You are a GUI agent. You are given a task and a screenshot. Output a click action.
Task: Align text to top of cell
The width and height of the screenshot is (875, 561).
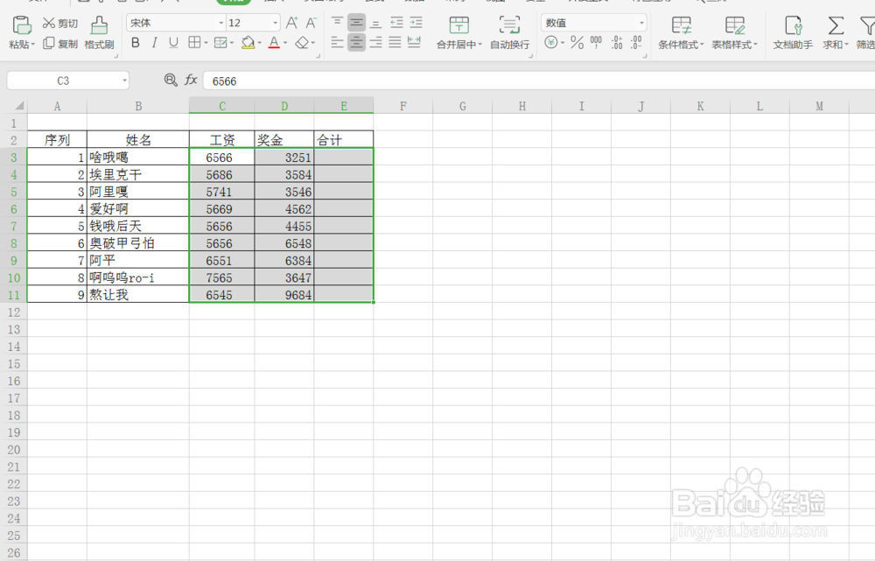(x=337, y=23)
